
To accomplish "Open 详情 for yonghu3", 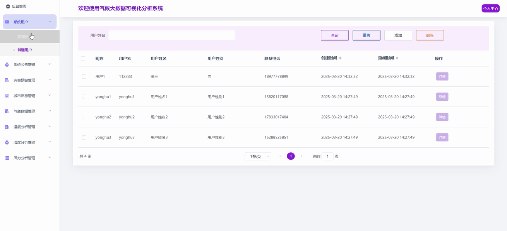I will point(442,137).
